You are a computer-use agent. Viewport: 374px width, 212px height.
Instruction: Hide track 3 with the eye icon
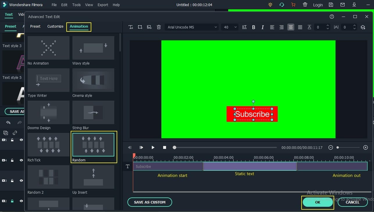(21, 181)
